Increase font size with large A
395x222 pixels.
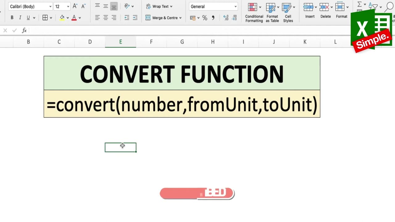(x=75, y=6)
